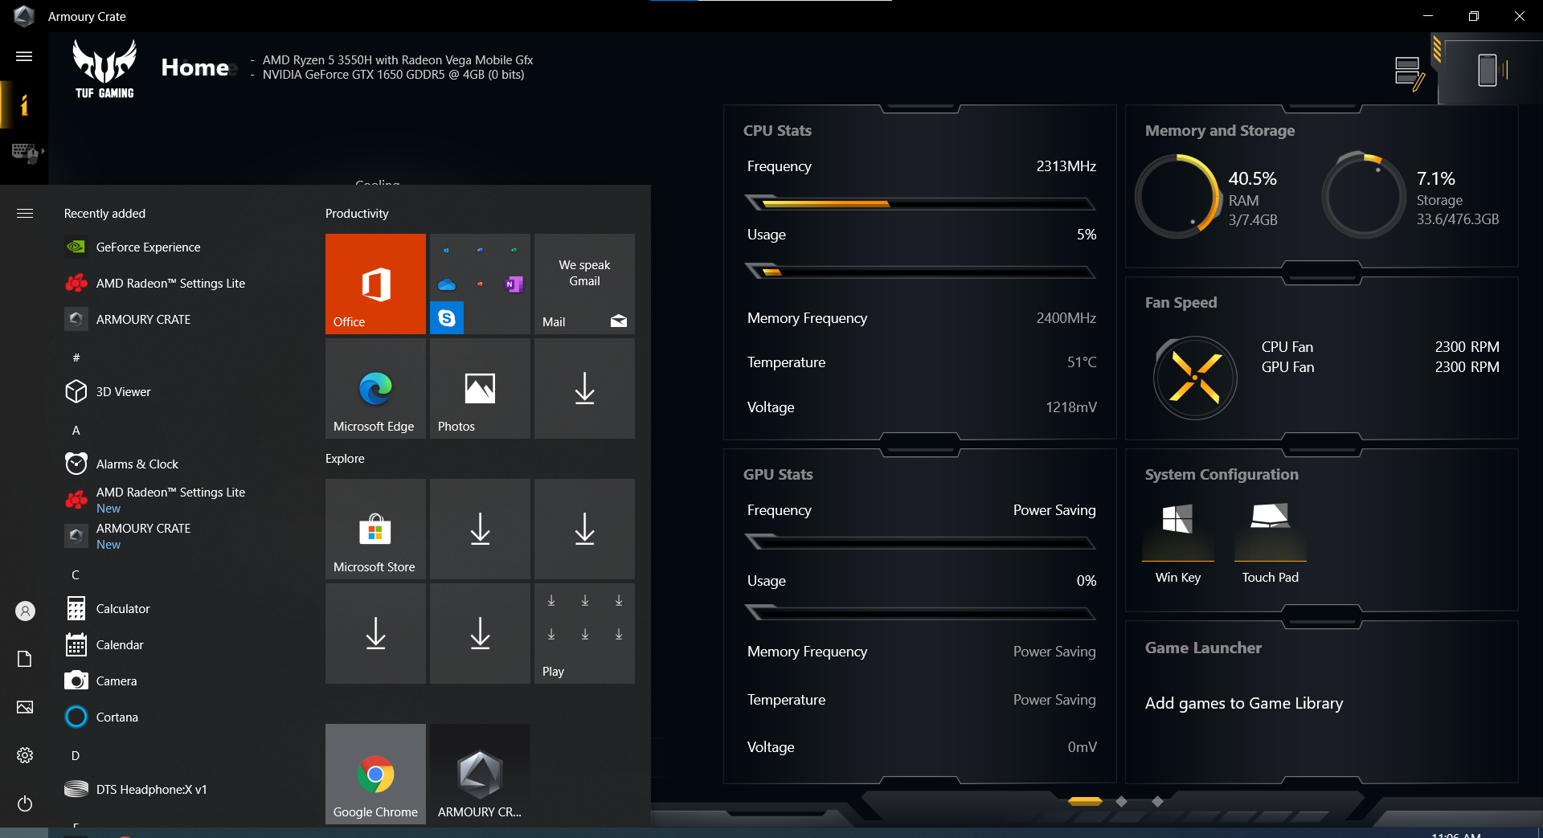
Task: Click the Home page title
Action: click(x=195, y=67)
